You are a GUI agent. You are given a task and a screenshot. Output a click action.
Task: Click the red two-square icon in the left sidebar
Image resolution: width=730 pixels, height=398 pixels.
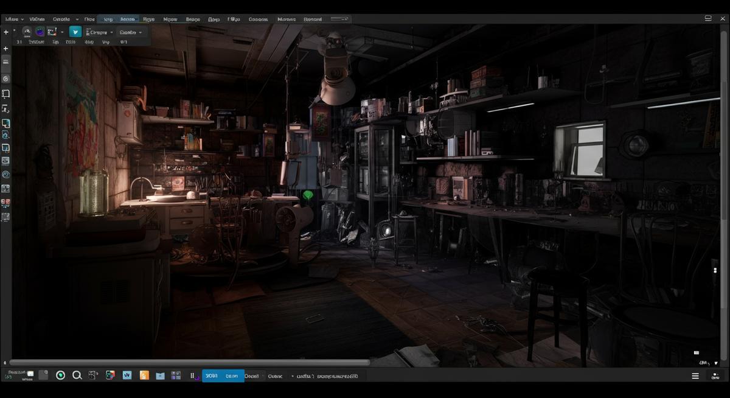pos(5,203)
